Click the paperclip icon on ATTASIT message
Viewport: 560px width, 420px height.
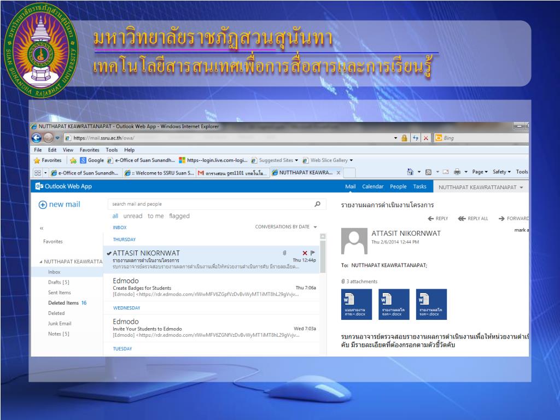(x=284, y=253)
